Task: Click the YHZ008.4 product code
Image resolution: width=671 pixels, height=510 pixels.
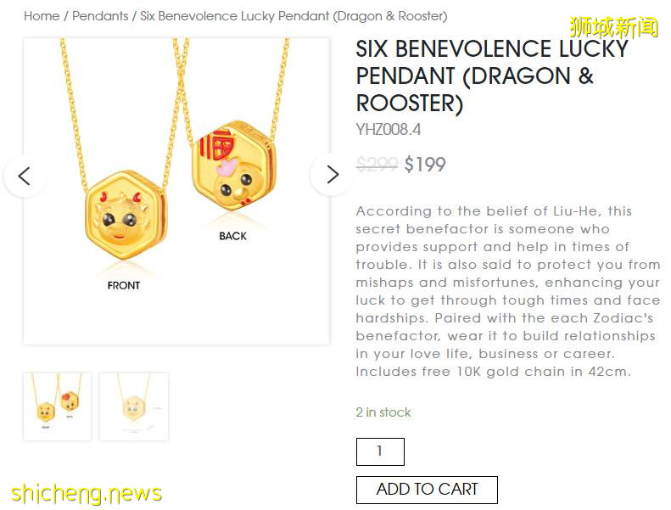Action: click(x=389, y=129)
